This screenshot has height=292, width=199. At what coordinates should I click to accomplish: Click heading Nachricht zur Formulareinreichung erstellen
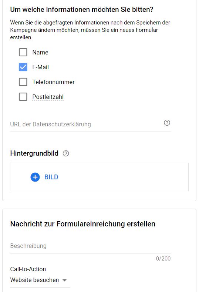[83, 224]
